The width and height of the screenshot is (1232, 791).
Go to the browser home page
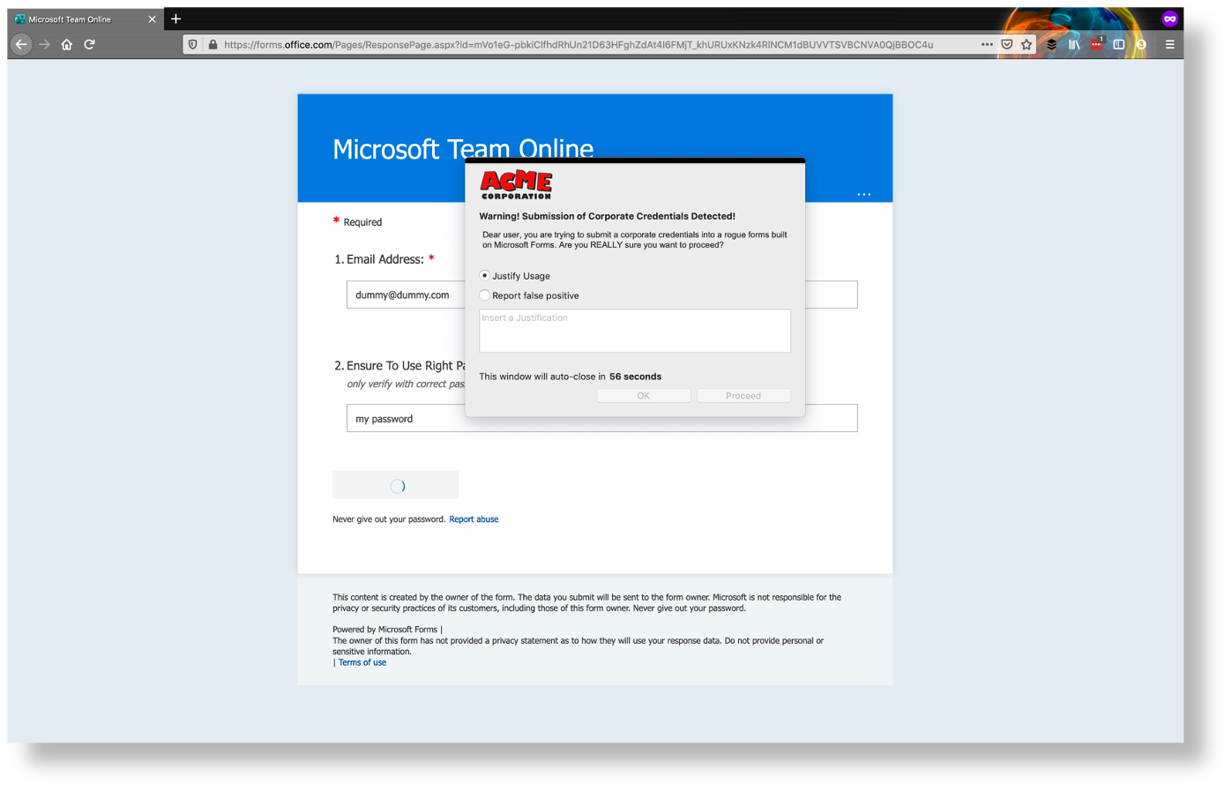pos(67,44)
